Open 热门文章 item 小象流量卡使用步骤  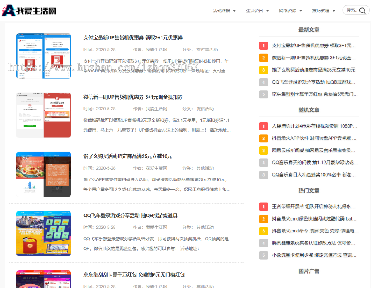click(314, 255)
